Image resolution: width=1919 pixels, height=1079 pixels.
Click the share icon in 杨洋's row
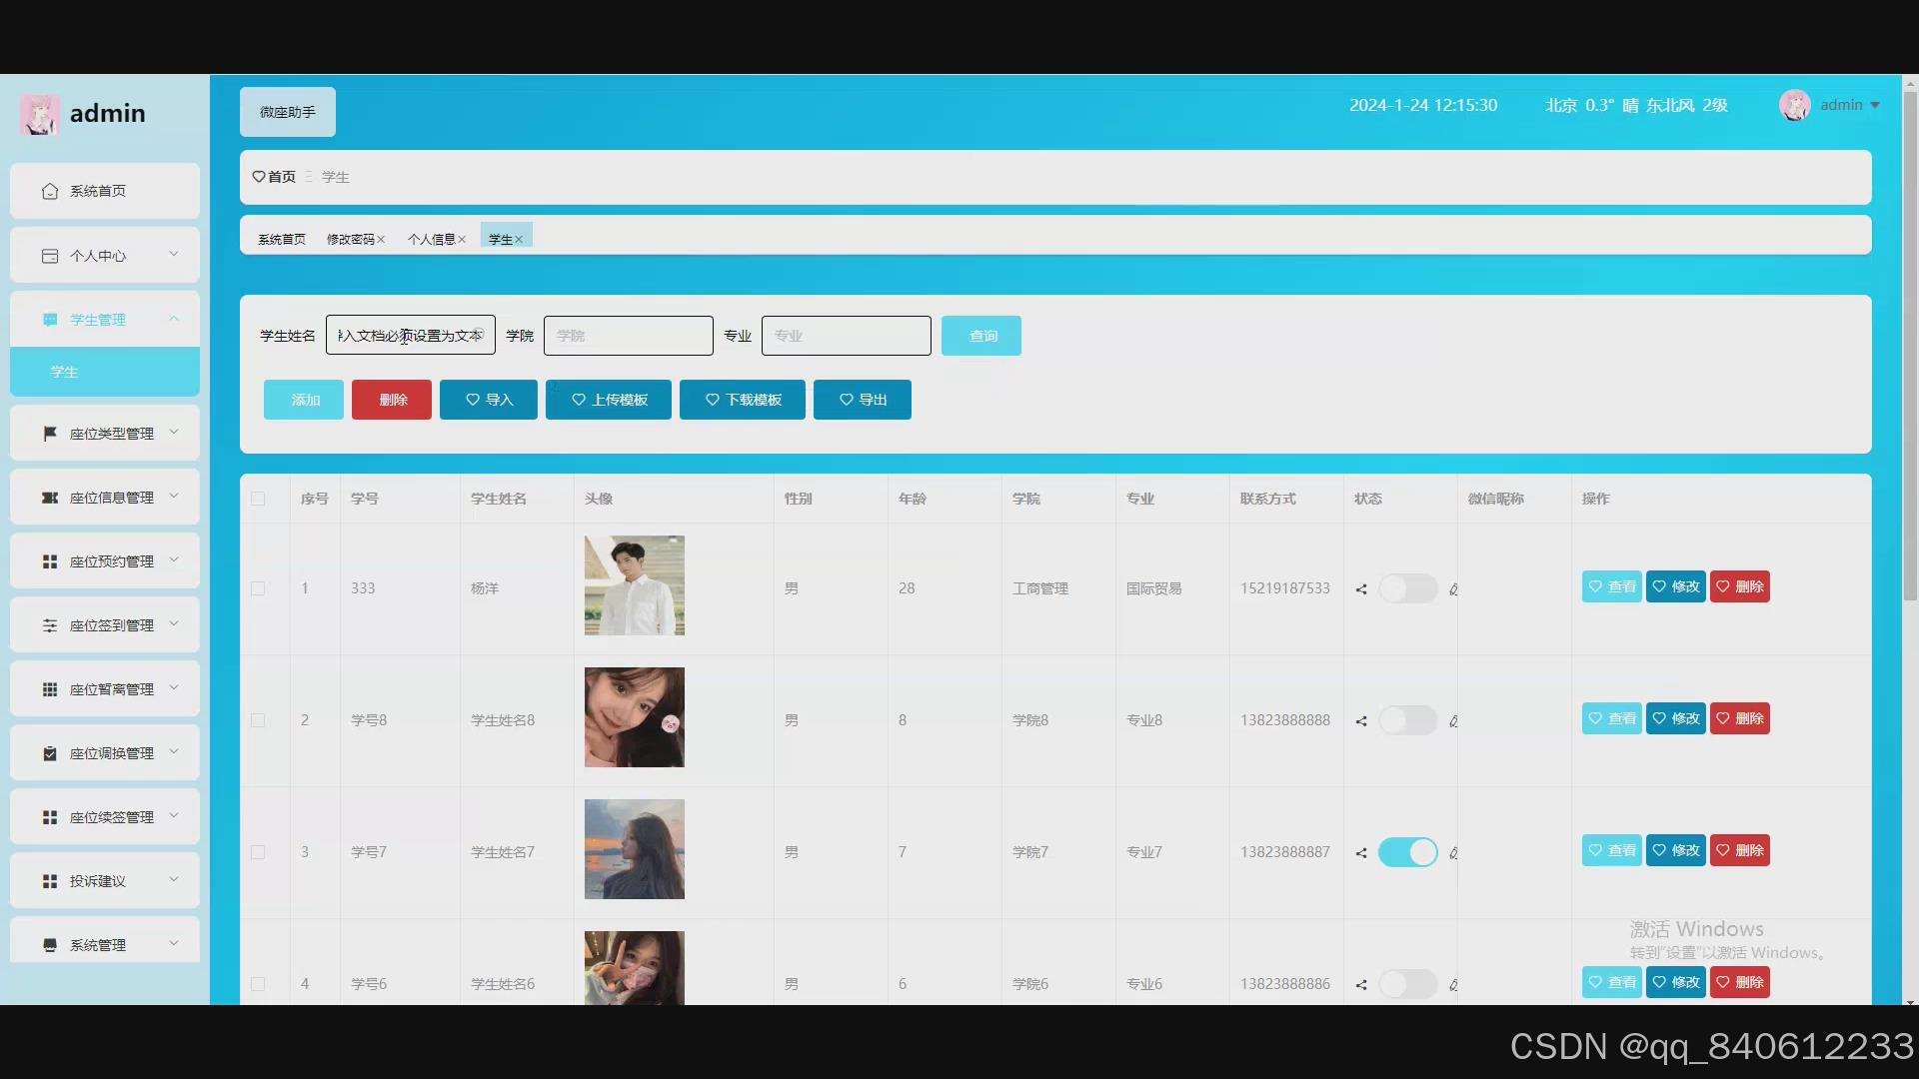click(1361, 589)
